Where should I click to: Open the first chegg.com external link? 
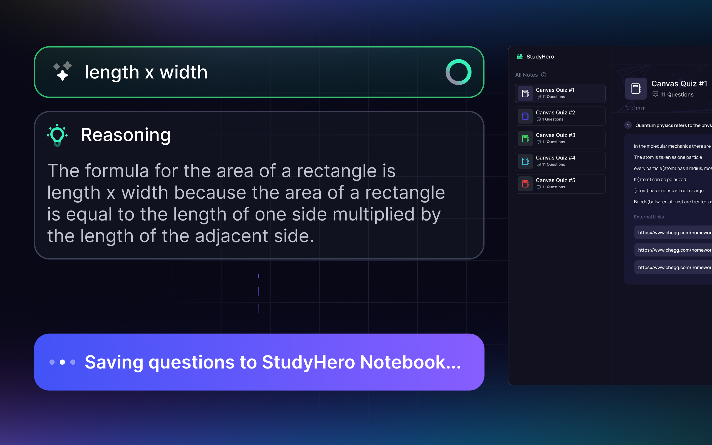[674, 233]
